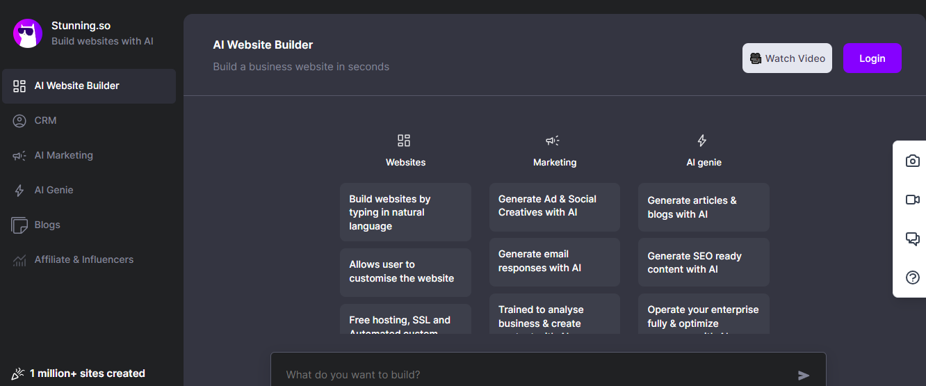The width and height of the screenshot is (926, 386).
Task: Send prompt with the paper plane icon
Action: pyautogui.click(x=804, y=376)
